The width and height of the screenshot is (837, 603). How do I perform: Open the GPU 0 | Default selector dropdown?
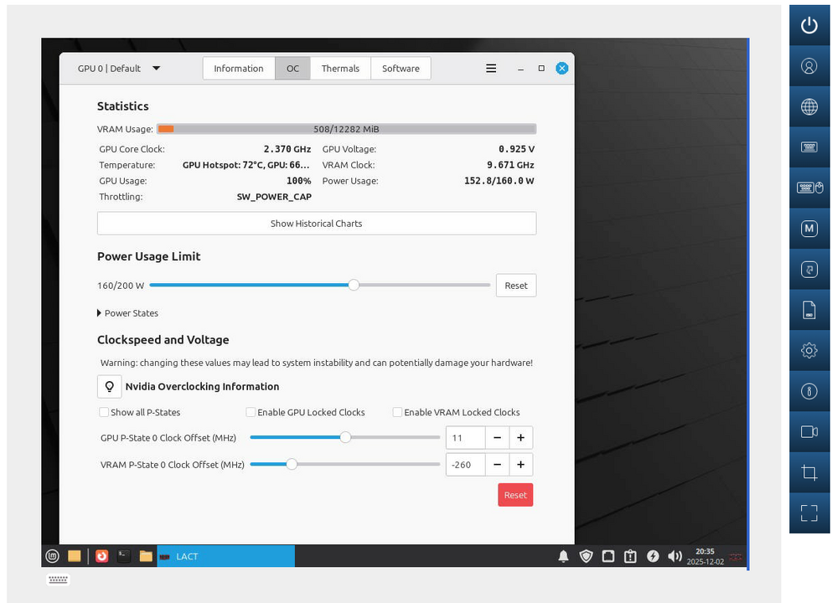click(118, 69)
